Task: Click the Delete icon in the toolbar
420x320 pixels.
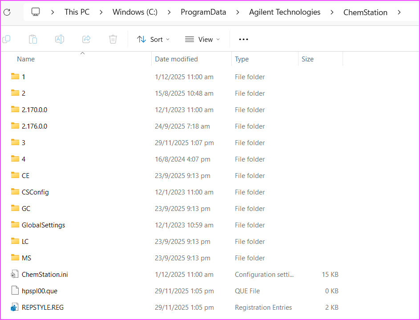Action: tap(113, 39)
